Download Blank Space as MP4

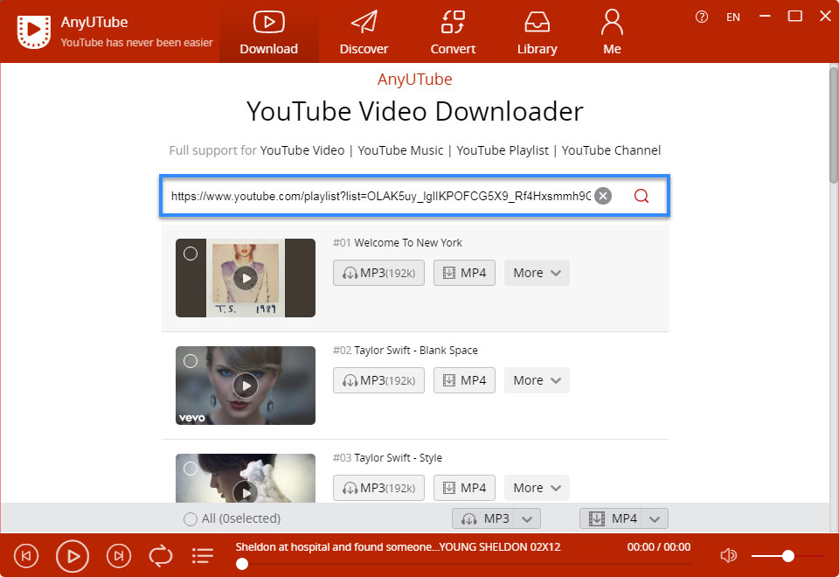tap(464, 380)
